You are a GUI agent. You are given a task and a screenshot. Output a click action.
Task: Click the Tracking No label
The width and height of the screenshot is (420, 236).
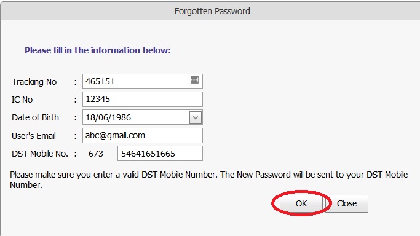point(34,82)
